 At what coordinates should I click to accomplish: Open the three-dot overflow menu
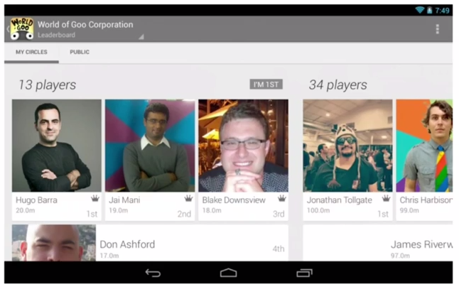click(x=437, y=29)
